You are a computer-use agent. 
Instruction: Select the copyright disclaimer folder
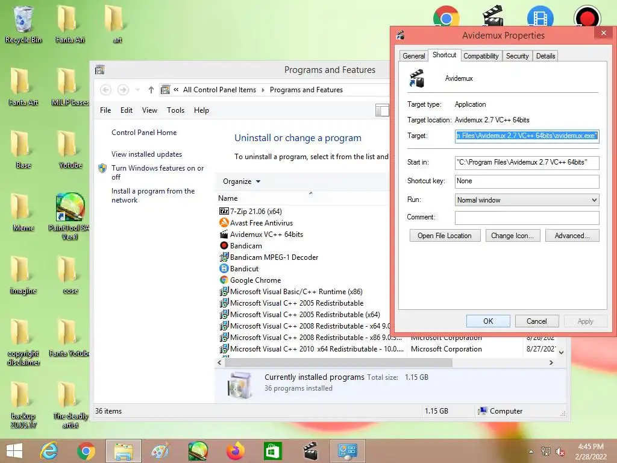23,342
